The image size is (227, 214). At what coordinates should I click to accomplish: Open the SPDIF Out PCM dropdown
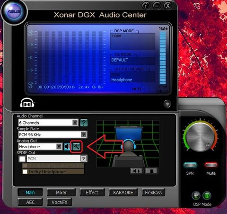[x=57, y=159]
